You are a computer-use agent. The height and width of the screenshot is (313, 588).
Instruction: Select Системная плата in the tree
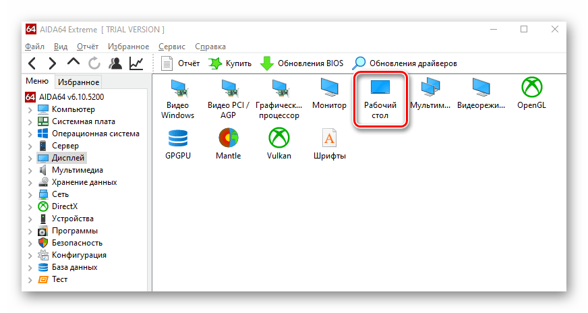tap(83, 121)
